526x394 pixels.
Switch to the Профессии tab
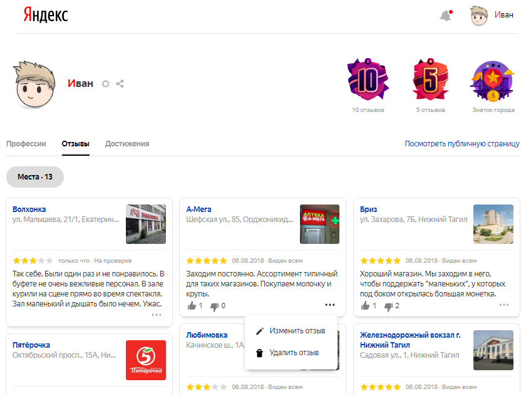tap(26, 144)
